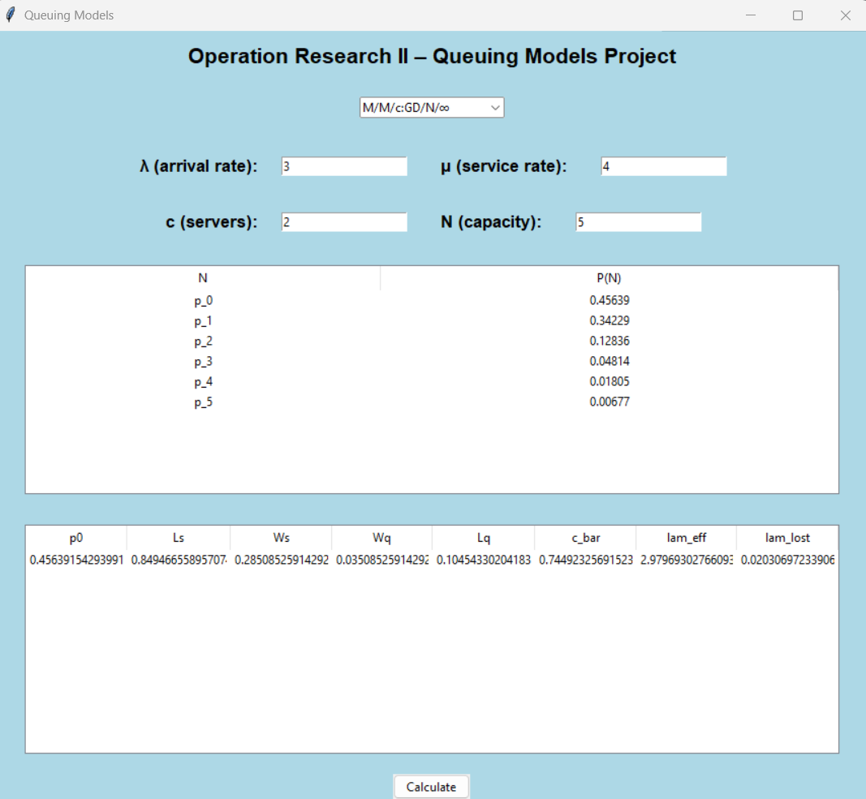Select the lam_lost result 0.02030697233906
This screenshot has height=799, width=866.
tap(787, 560)
